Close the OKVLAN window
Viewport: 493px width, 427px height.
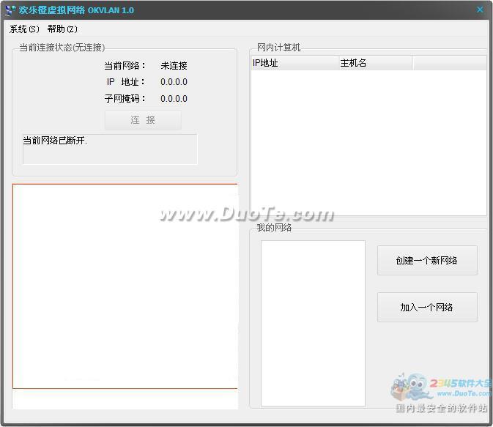click(x=480, y=10)
